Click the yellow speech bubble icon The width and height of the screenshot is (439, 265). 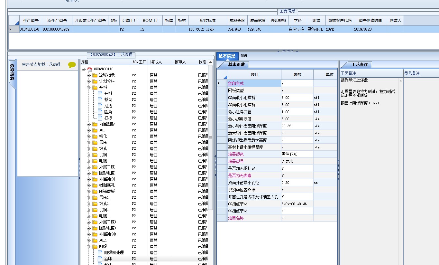pos(72,65)
